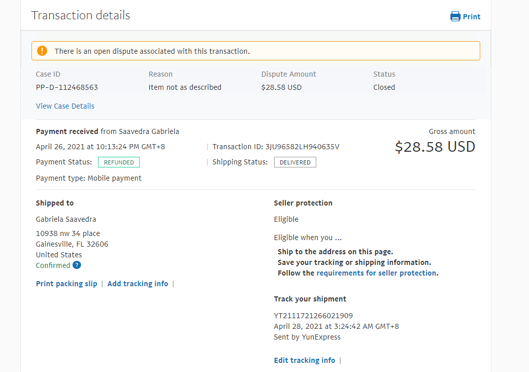Select the case ID PP-D-112468563
The width and height of the screenshot is (529, 372).
(x=67, y=87)
